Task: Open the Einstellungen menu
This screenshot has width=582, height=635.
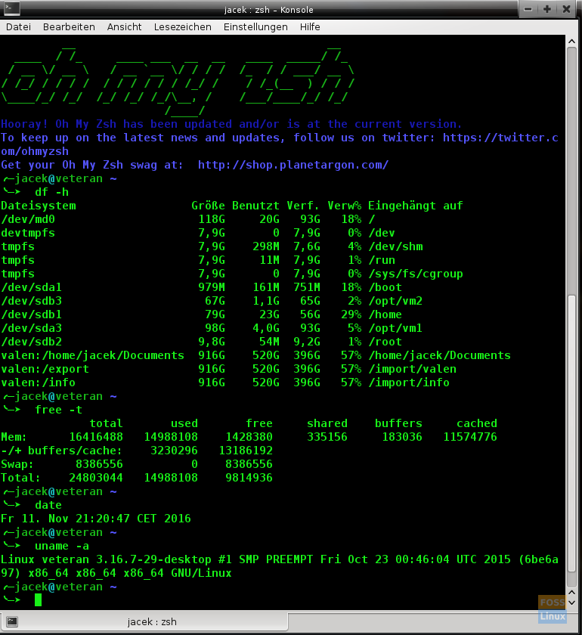Action: (255, 26)
